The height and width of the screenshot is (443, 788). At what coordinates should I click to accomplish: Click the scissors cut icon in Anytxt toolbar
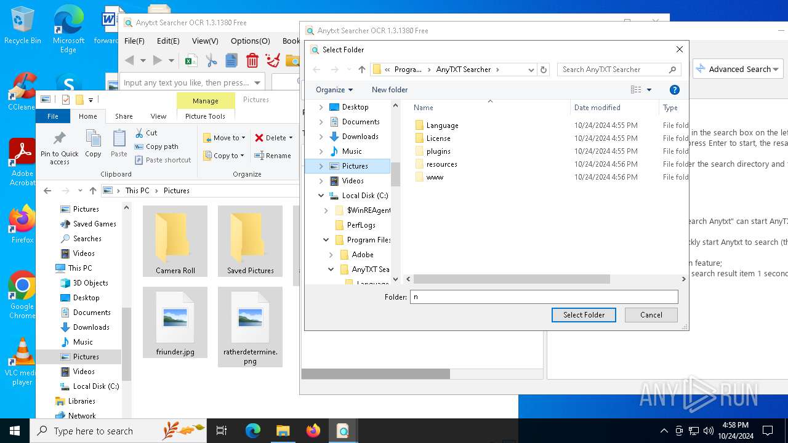click(x=211, y=60)
